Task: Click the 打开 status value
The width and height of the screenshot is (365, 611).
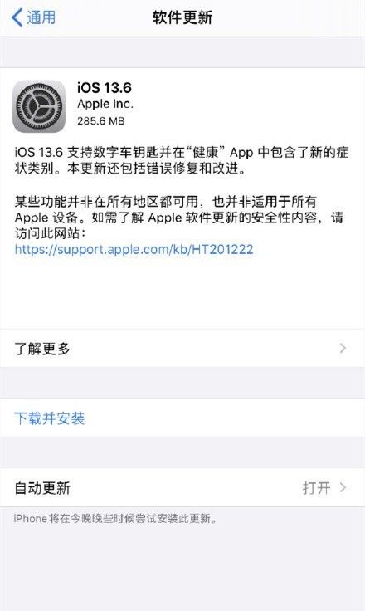Action: point(316,488)
